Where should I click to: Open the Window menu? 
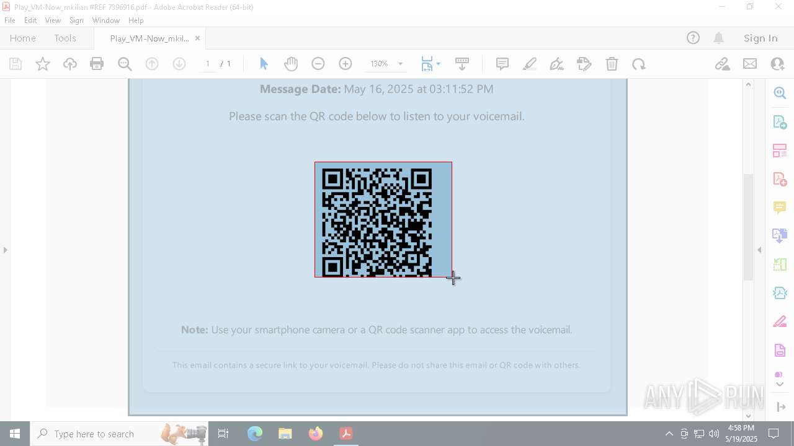point(105,20)
